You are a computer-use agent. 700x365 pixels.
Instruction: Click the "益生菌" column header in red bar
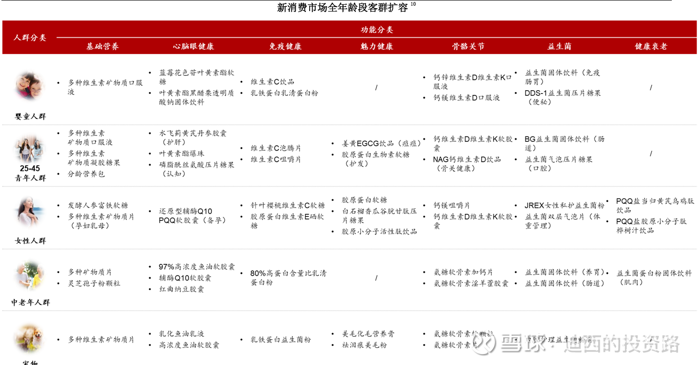click(559, 46)
